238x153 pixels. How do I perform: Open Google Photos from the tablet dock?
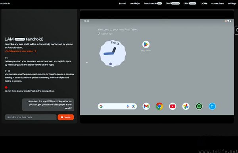pyautogui.click(x=186, y=106)
